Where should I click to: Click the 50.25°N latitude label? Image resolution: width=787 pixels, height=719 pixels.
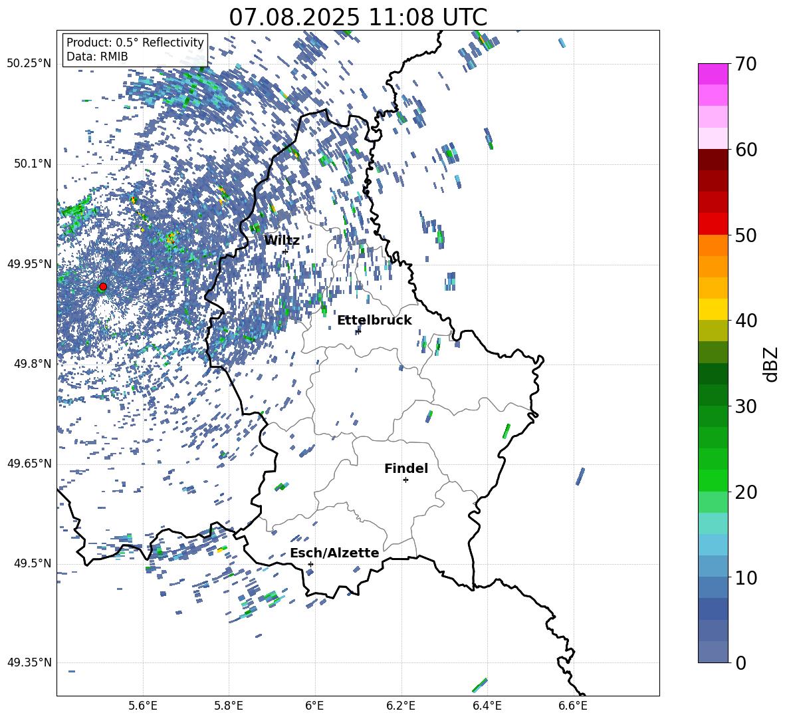pos(29,64)
